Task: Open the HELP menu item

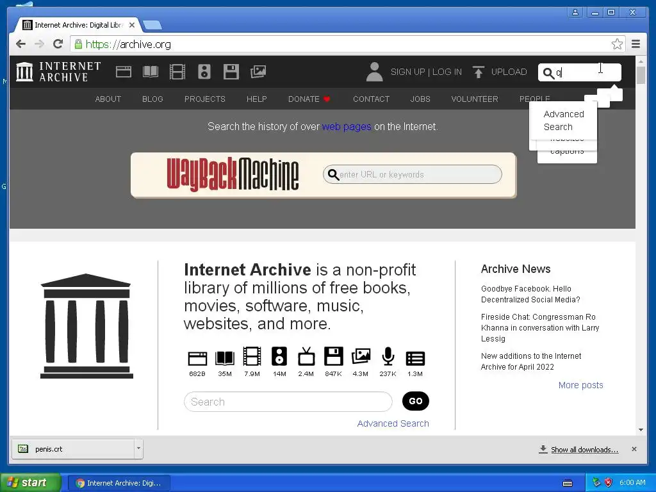Action: 256,99
